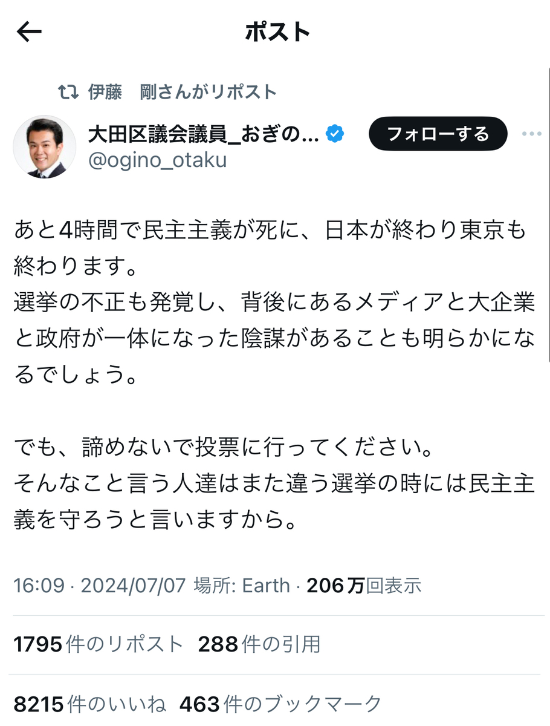Tap the back arrow icon
The height and width of the screenshot is (726, 550).
(29, 32)
